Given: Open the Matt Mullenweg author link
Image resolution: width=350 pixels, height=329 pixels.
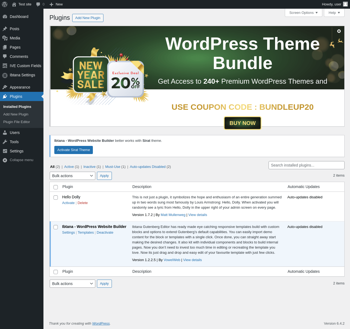Looking at the screenshot, I should point(173,215).
